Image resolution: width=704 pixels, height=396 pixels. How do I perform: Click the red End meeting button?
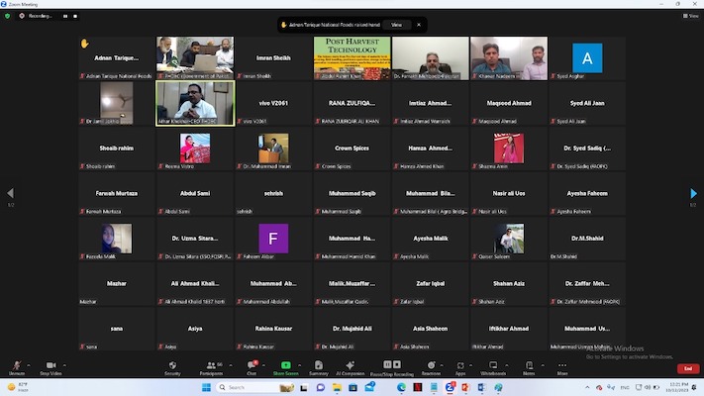(x=687, y=367)
